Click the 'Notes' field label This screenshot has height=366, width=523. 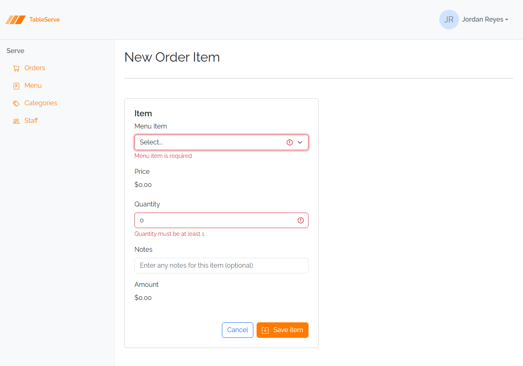point(143,250)
